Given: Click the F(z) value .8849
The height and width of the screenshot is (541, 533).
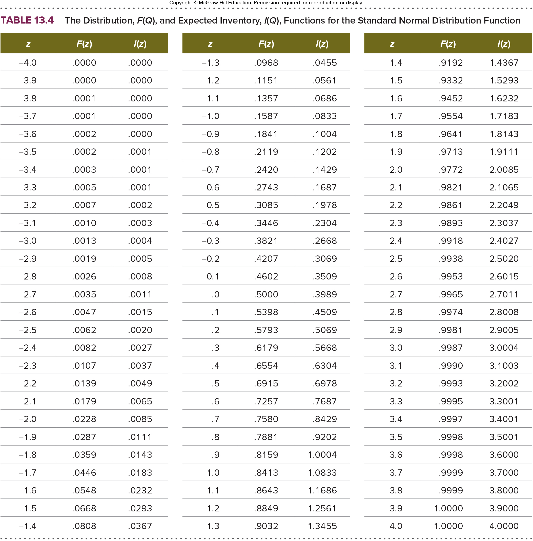Looking at the screenshot, I should [x=266, y=508].
